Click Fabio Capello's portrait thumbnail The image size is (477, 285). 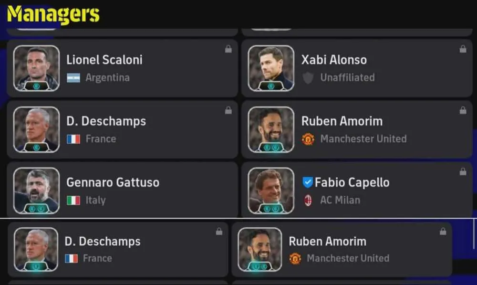(x=271, y=190)
